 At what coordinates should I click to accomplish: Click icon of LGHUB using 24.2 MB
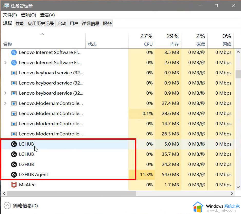pyautogui.click(x=14, y=165)
